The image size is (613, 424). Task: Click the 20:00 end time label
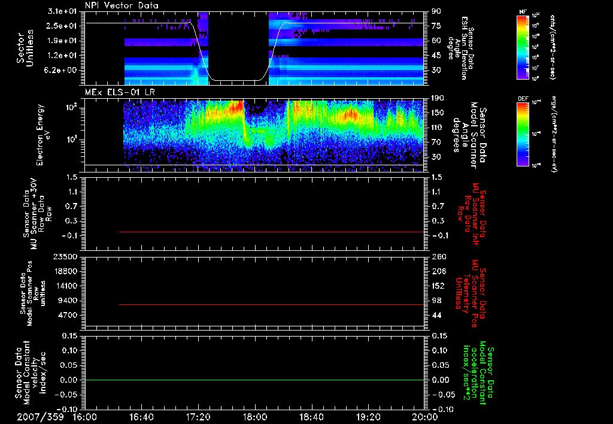[x=425, y=417]
